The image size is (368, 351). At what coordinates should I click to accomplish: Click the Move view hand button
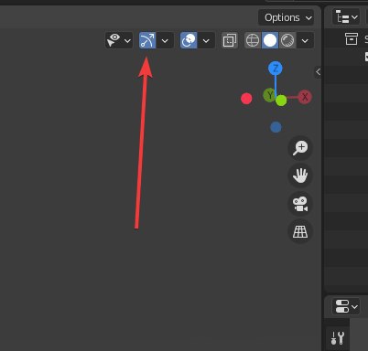point(300,175)
